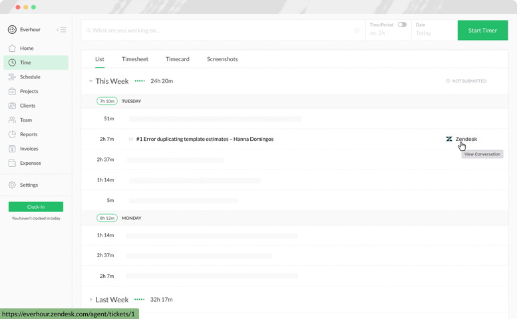Open the List tab
This screenshot has height=319, width=517.
100,59
